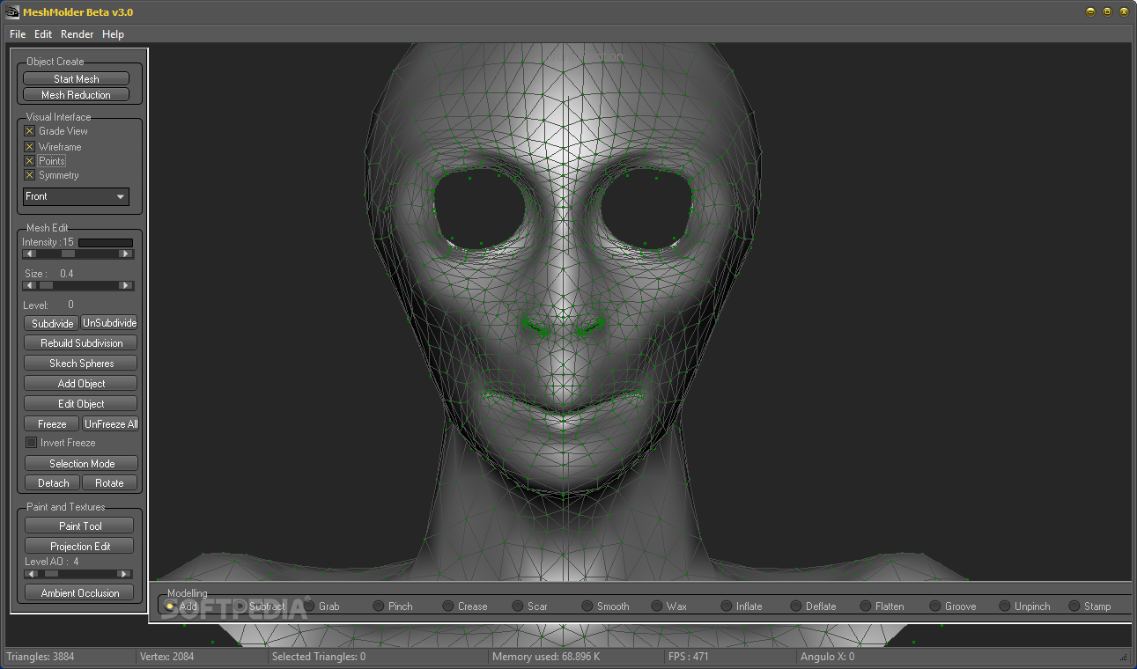Screen dimensions: 1137x669
Task: Click the Intensity slider's right arrow
Action: (x=125, y=254)
